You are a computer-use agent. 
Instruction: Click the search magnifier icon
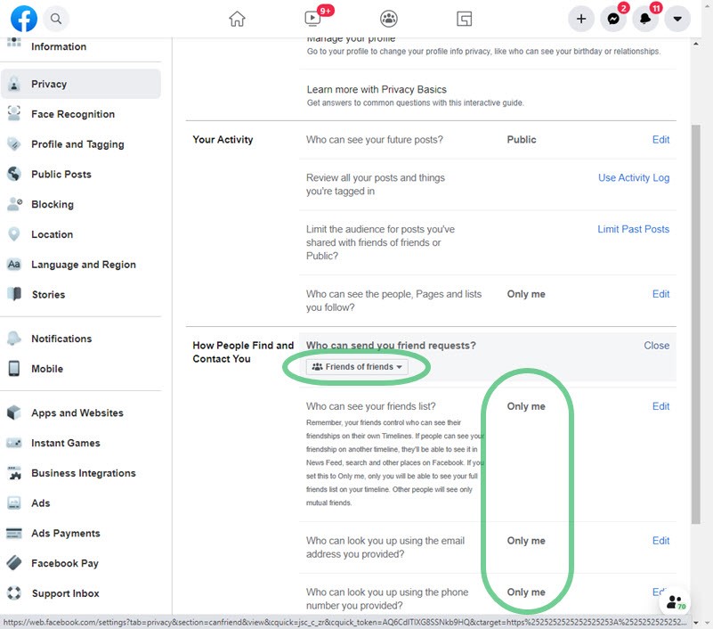56,18
